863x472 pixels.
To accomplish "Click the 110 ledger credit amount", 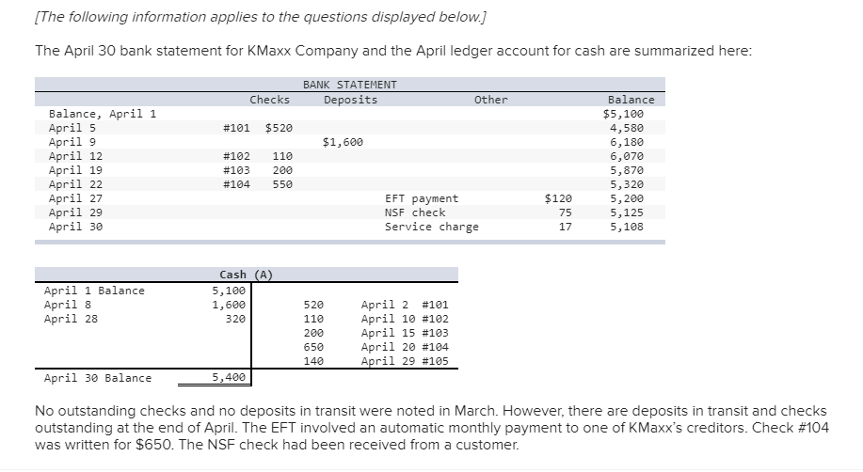I will [313, 319].
